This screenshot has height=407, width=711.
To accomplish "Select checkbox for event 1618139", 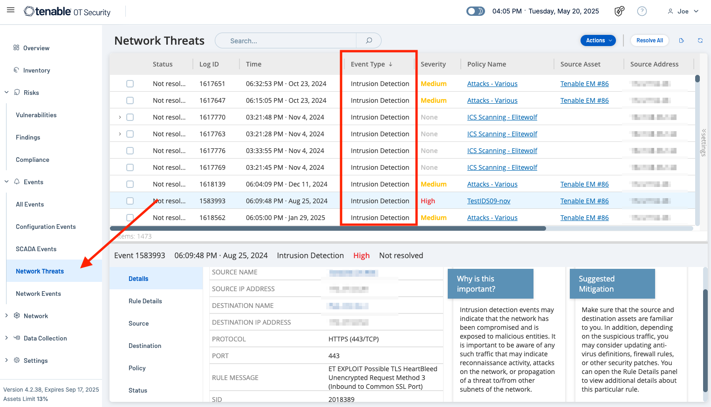I will pos(130,184).
